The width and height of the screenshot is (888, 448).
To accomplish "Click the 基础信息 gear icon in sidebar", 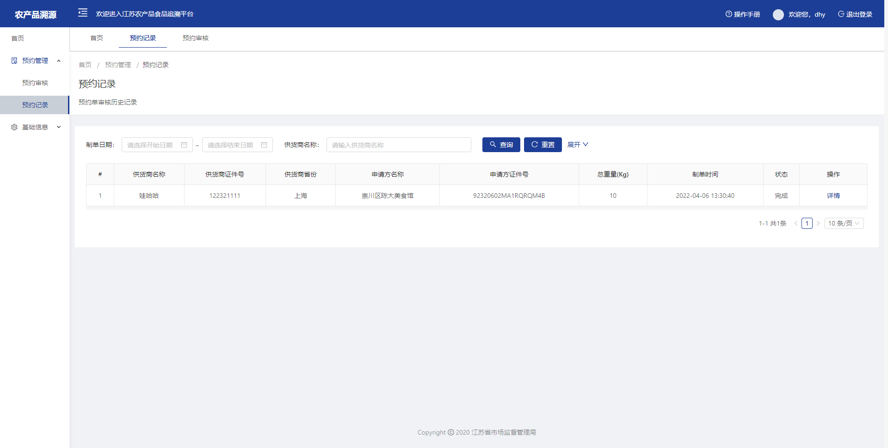I will (x=14, y=127).
